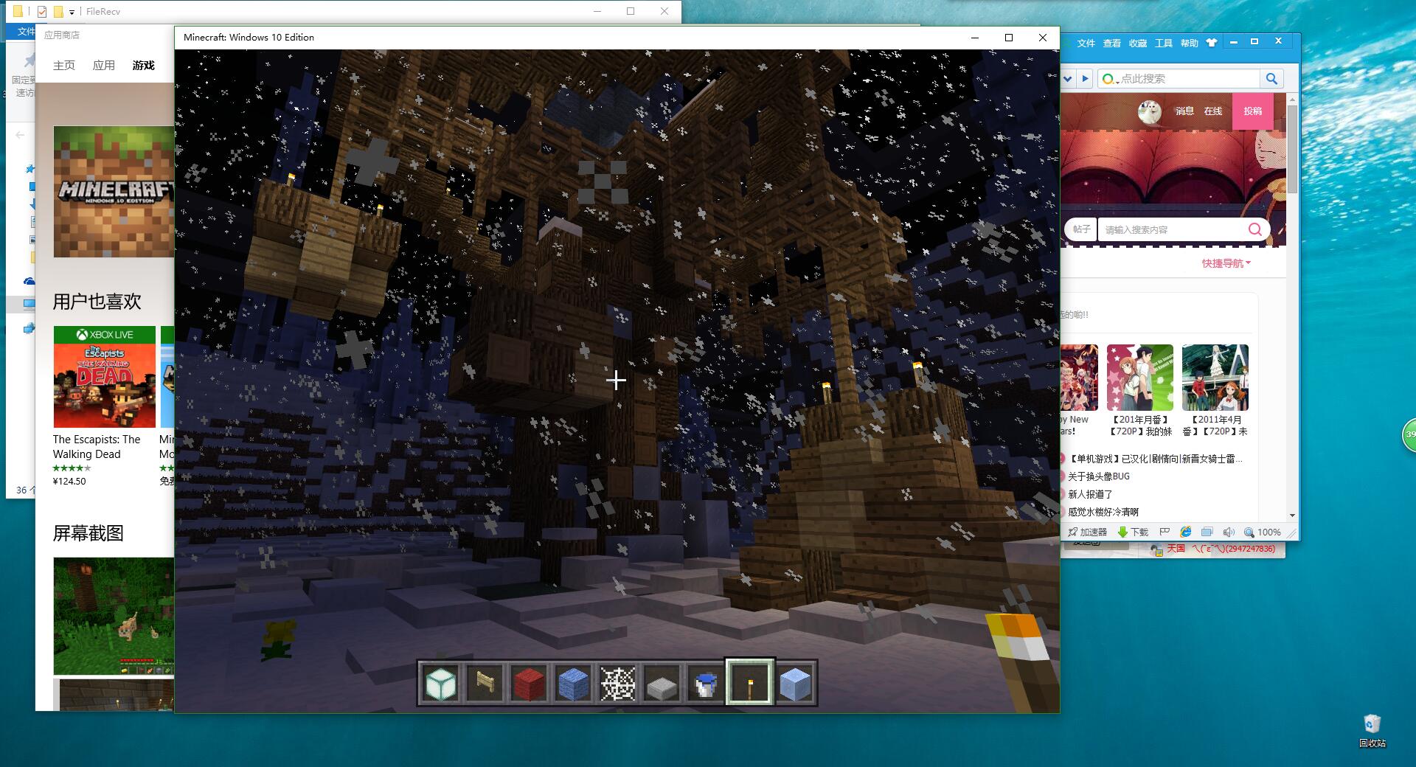This screenshot has height=767, width=1416.
Task: Switch to the 应用 tab in store
Action: [x=103, y=66]
